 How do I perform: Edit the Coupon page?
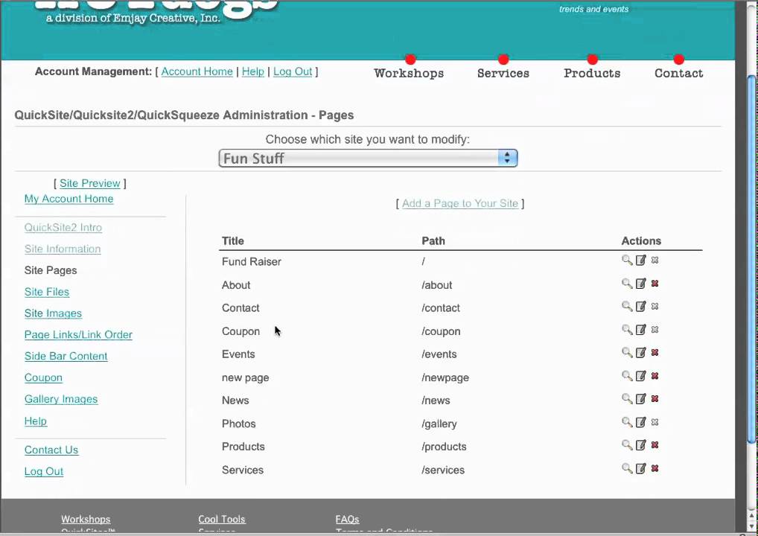[x=641, y=330]
